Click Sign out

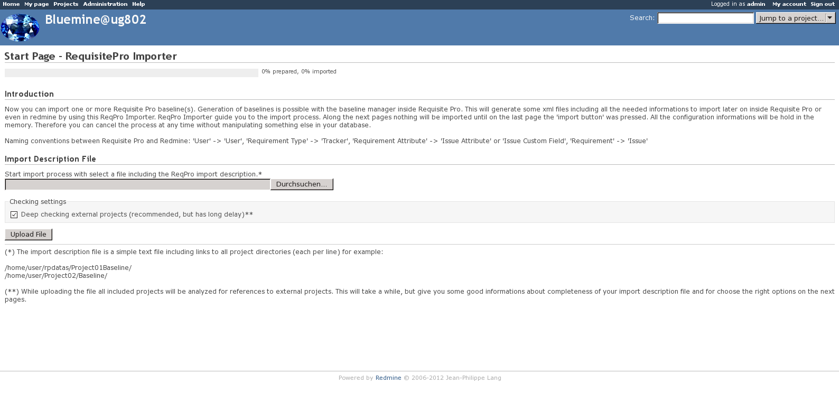823,4
